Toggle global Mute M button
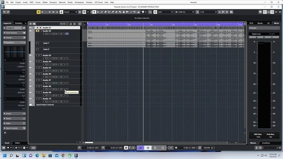Image resolution: width=283 pixels, height=159 pixels. click(38, 12)
